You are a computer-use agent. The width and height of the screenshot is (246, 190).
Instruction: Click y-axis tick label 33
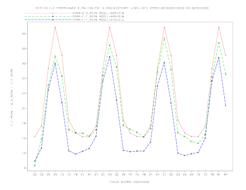point(24,49)
